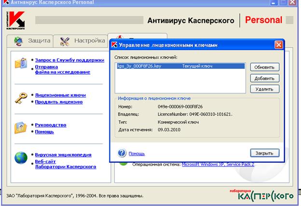Open the Лицензионные ключи link
The image size is (301, 206).
click(x=60, y=95)
